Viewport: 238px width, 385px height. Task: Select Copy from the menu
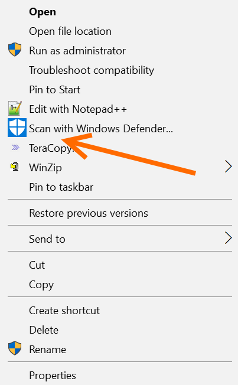(41, 285)
